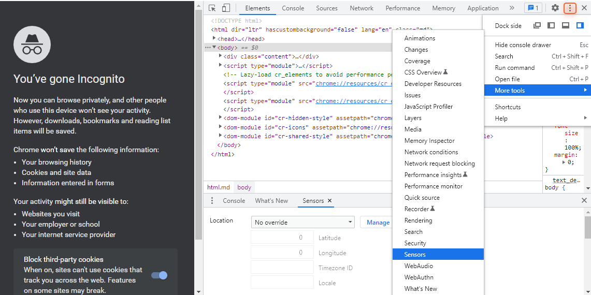
Task: Close DevTools with the top-right X
Action: click(584, 8)
